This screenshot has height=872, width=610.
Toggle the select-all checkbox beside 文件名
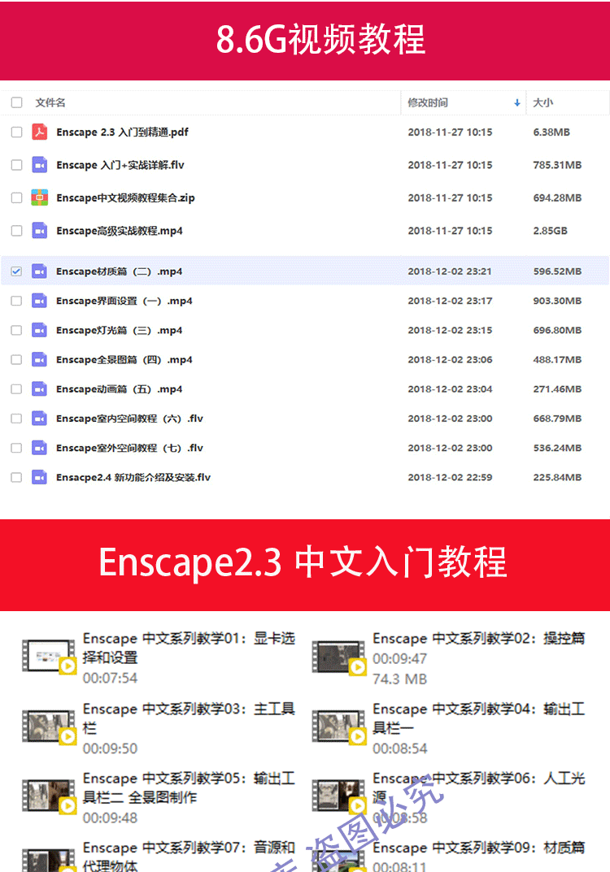(x=17, y=102)
